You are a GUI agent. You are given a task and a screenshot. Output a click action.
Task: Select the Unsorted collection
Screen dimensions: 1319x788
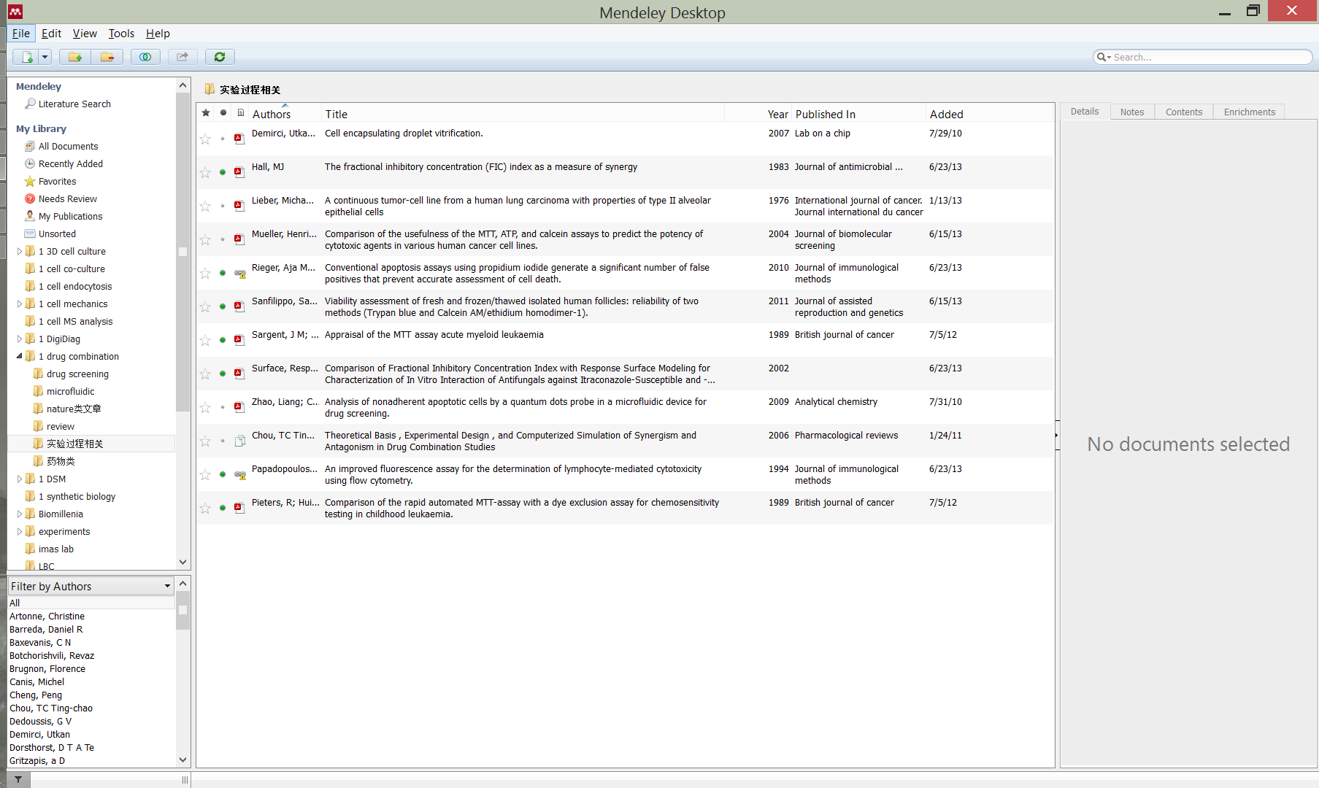click(57, 234)
